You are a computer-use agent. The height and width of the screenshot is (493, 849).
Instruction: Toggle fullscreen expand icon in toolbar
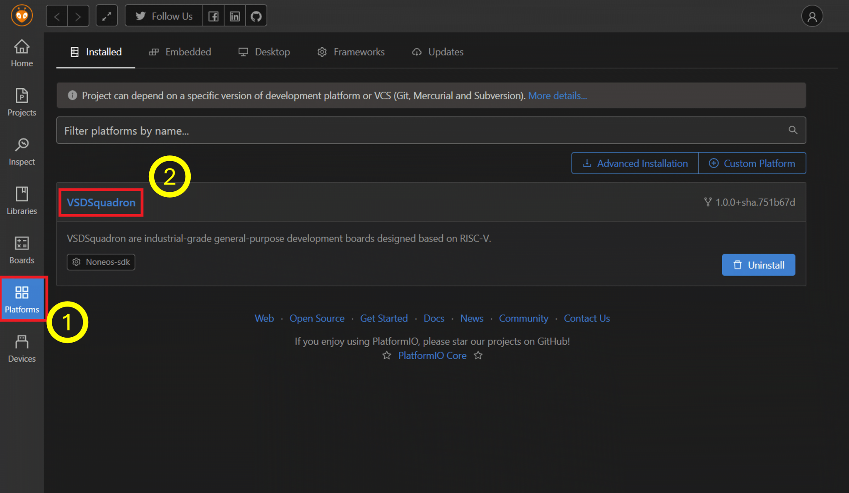(107, 16)
